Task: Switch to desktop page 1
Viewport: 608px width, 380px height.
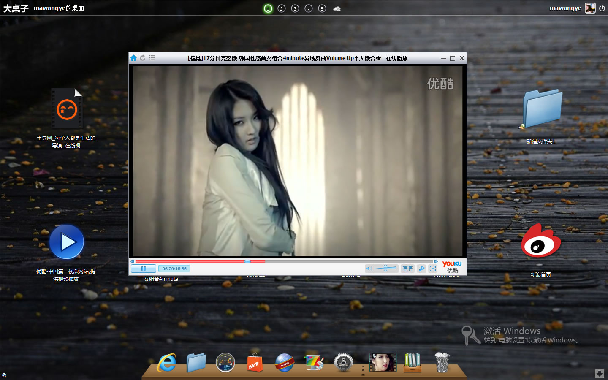Action: 268,8
